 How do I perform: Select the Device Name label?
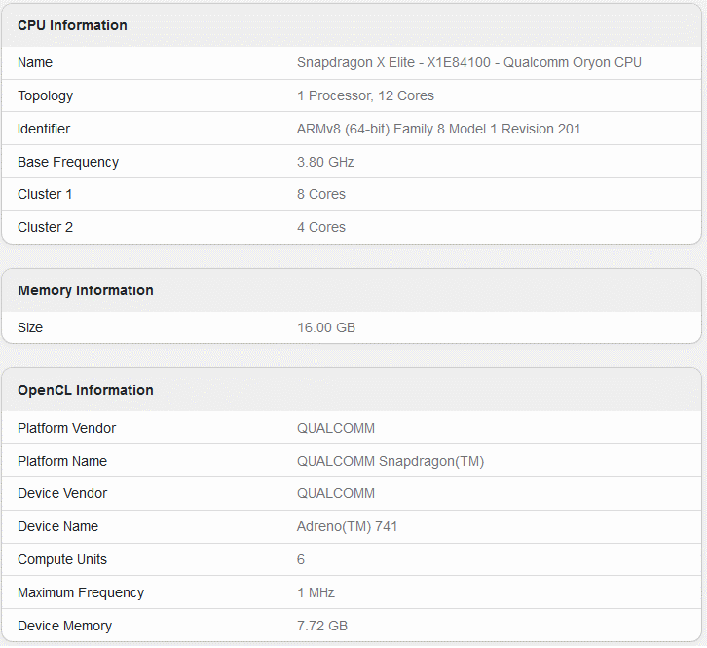57,526
